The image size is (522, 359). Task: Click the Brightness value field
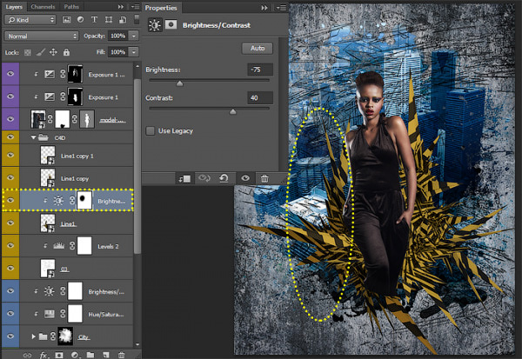[x=260, y=70]
